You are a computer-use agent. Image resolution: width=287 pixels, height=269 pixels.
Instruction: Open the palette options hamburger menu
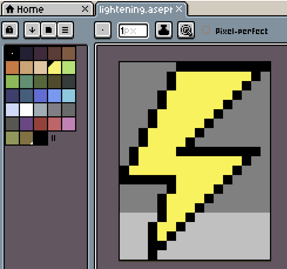pos(65,30)
